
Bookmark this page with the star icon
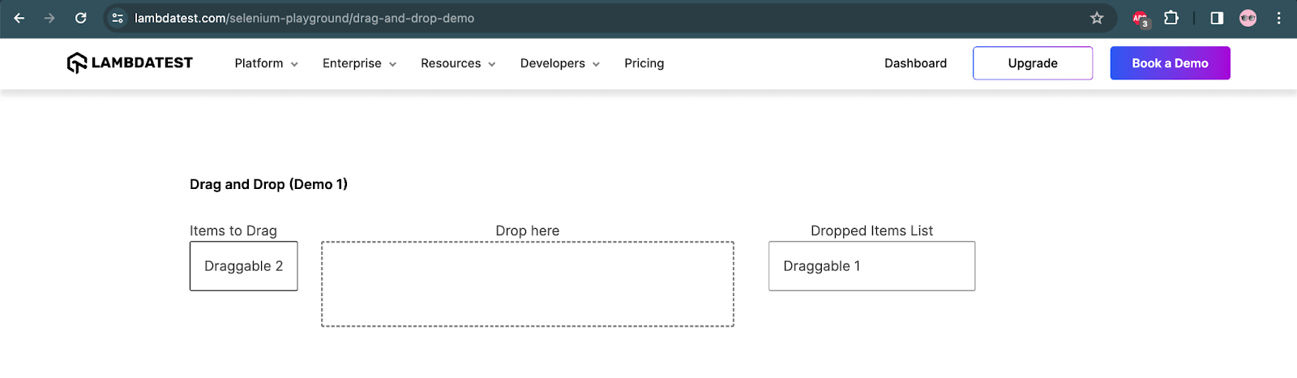tap(1097, 18)
